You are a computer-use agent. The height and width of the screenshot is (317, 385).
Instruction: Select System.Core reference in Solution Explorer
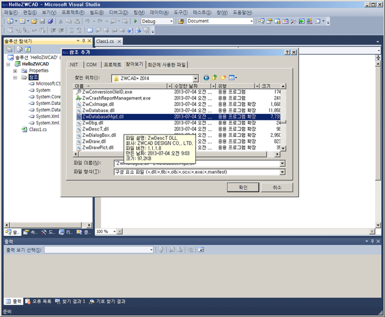[48, 97]
